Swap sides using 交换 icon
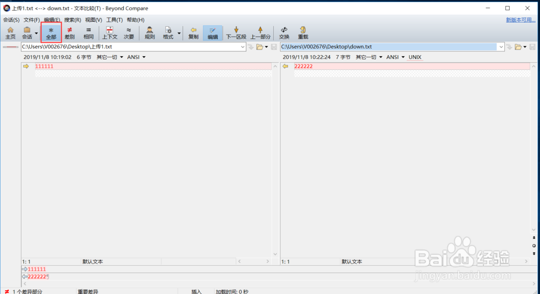 tap(284, 33)
